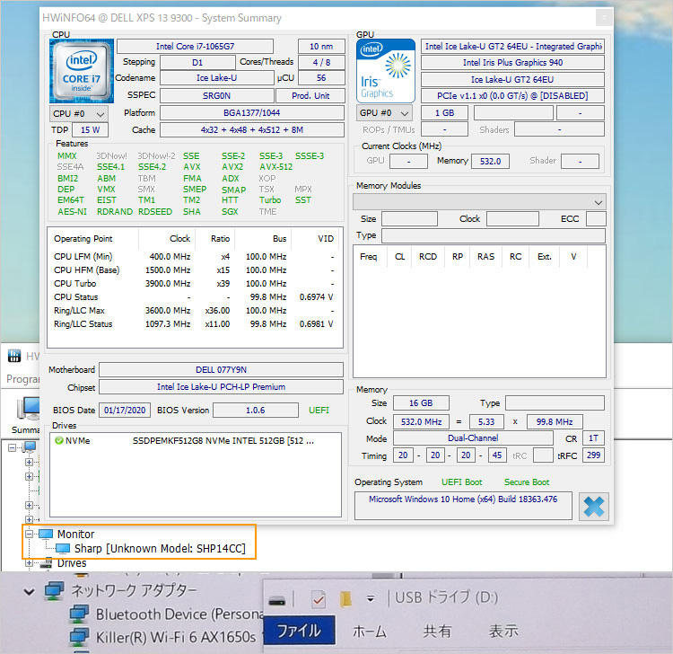The image size is (673, 654).
Task: Click the DELL 077Y9N motherboard field
Action: pos(221,369)
